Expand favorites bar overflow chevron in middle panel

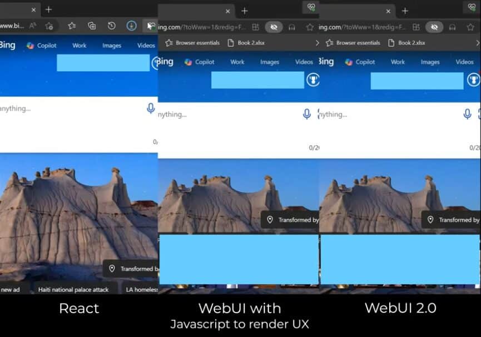pos(317,43)
